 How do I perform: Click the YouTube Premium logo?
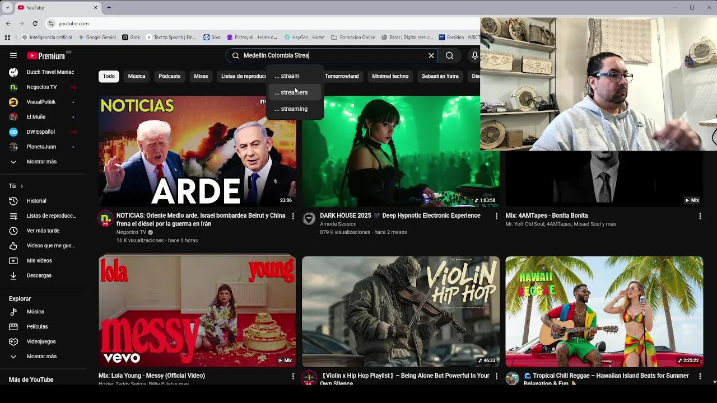click(x=46, y=55)
